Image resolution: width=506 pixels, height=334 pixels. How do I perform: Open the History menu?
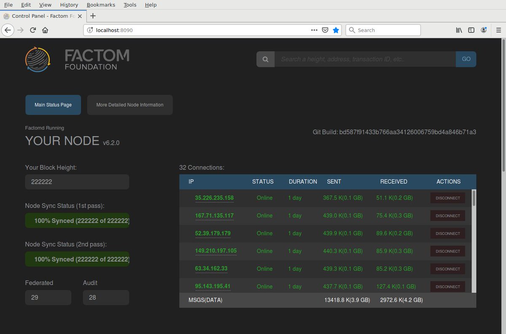pos(69,5)
